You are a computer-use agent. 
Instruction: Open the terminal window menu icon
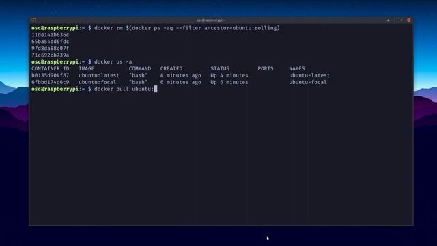(33, 20)
